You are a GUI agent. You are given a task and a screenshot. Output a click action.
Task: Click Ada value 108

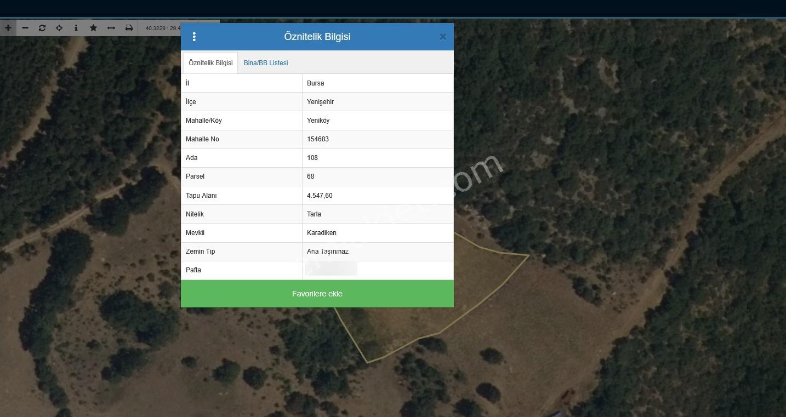coord(312,158)
